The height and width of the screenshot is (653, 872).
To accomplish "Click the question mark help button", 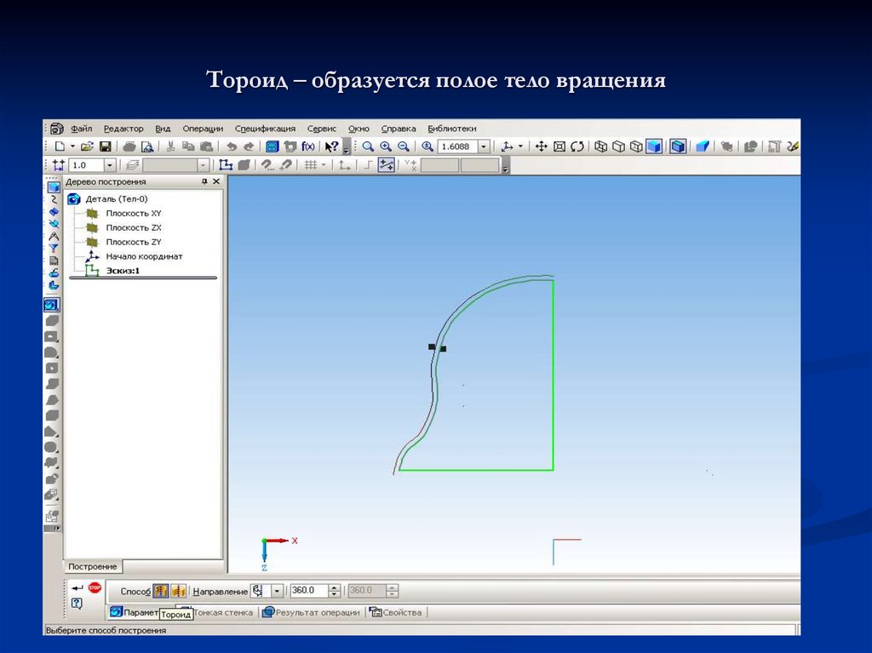I will (x=77, y=603).
